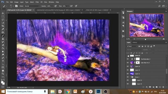
Task: Select the Lasso tool
Action: pos(3,20)
